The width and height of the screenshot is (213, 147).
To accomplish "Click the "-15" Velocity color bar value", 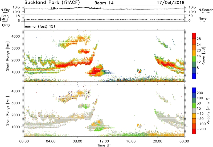I will tap(200, 113).
